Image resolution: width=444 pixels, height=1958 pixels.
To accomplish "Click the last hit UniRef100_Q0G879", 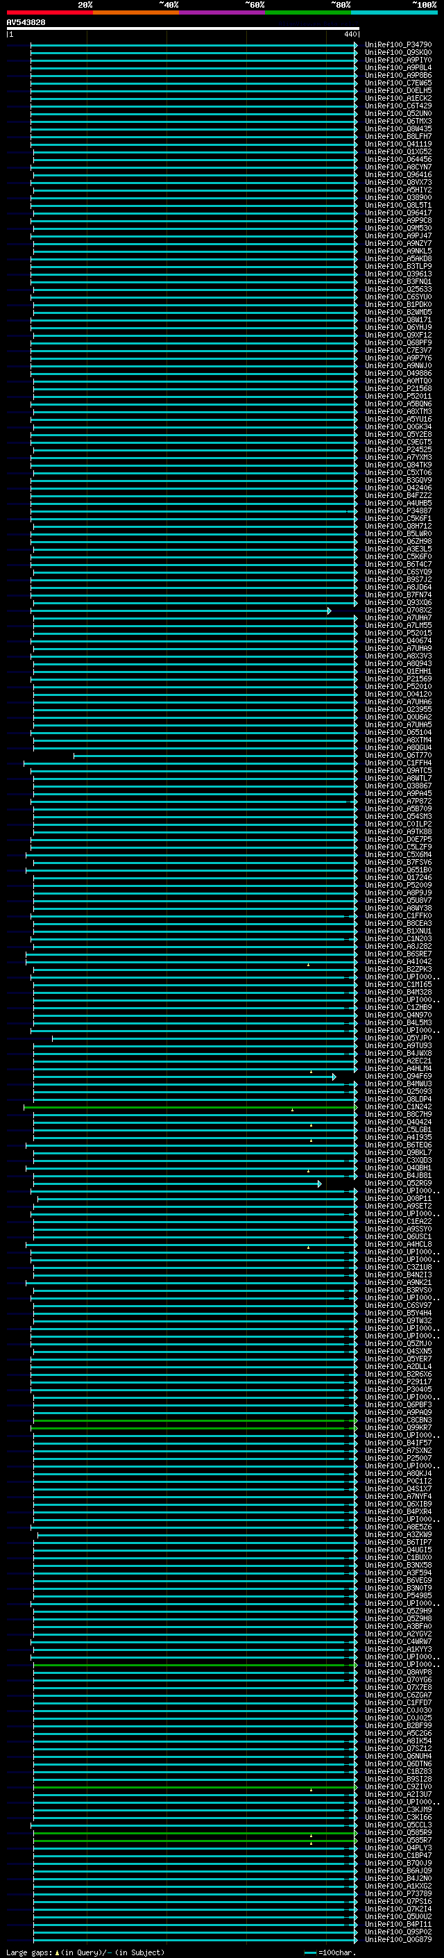I will click(x=398, y=1940).
